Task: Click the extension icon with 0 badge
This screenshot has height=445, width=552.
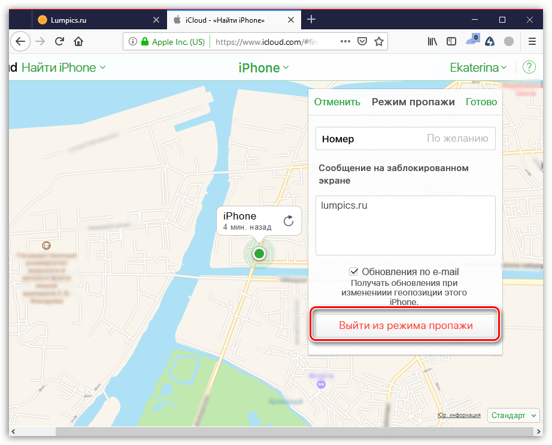Action: (x=472, y=39)
